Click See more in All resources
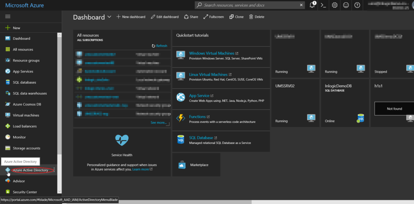 pyautogui.click(x=158, y=123)
